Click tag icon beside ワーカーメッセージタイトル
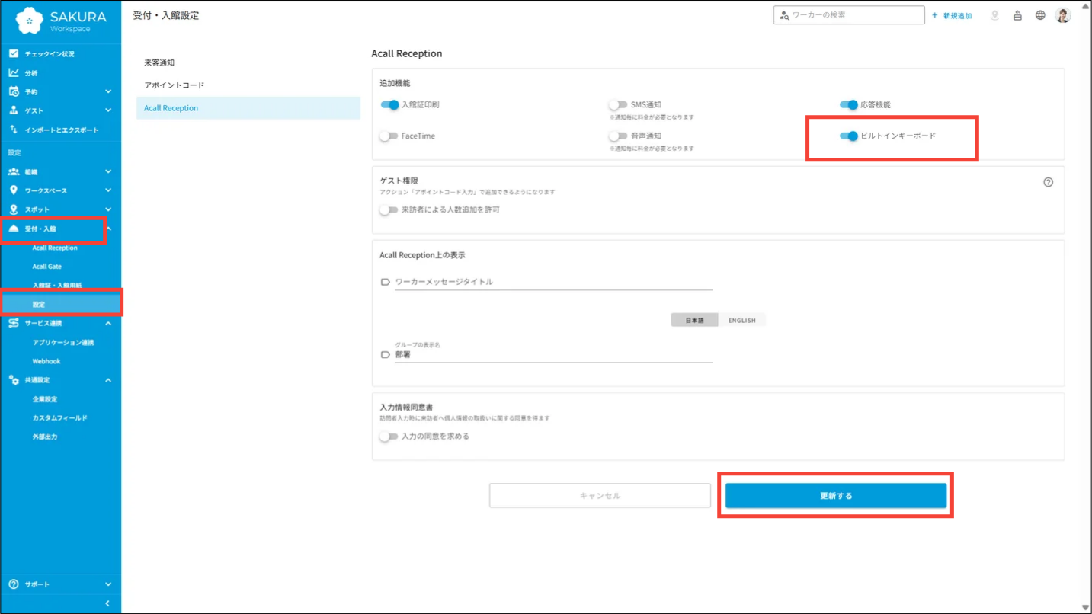The height and width of the screenshot is (614, 1092). [x=385, y=282]
